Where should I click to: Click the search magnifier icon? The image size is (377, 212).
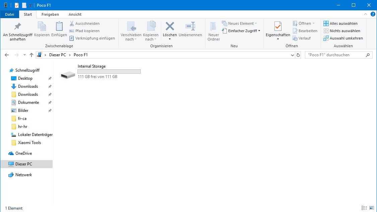coord(368,55)
